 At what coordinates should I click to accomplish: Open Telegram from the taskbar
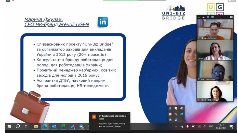click(x=82, y=126)
